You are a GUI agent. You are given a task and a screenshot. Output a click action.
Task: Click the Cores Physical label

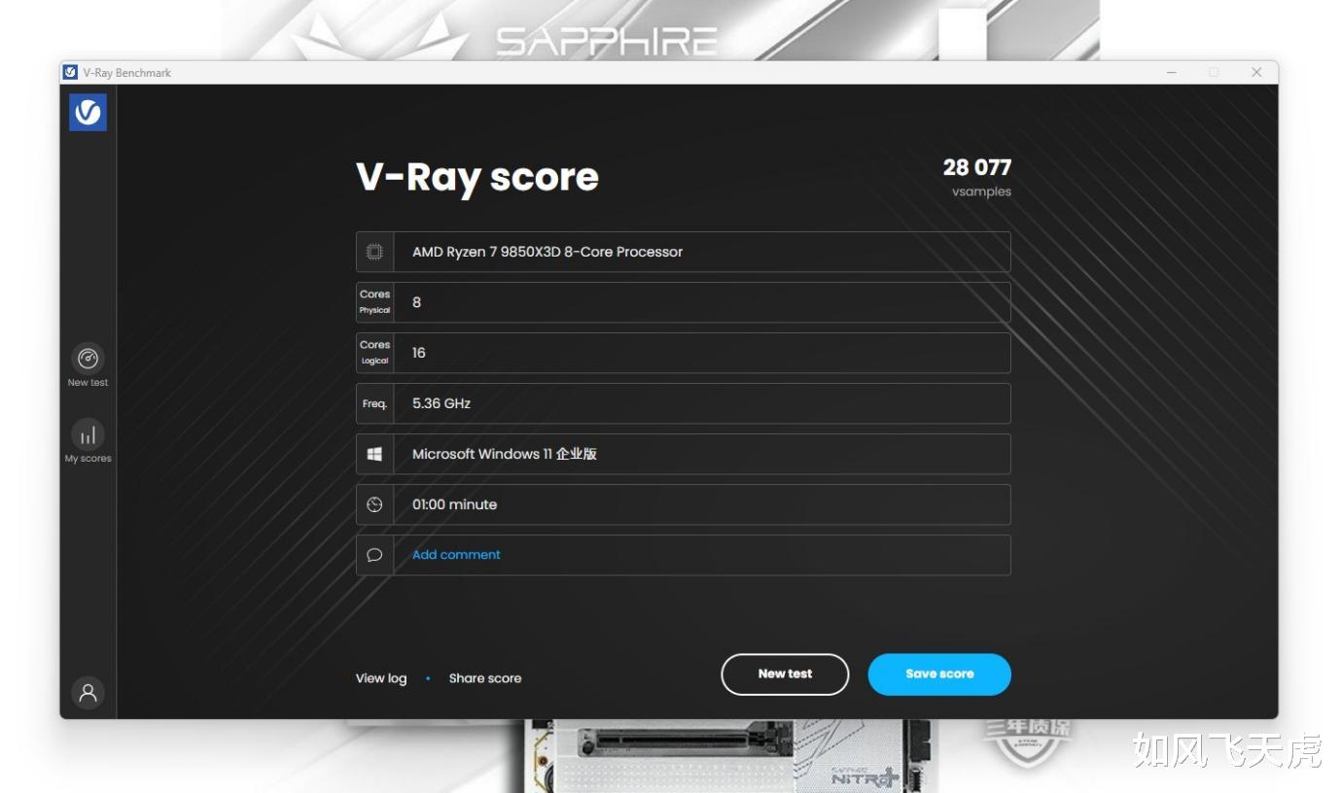pos(374,301)
